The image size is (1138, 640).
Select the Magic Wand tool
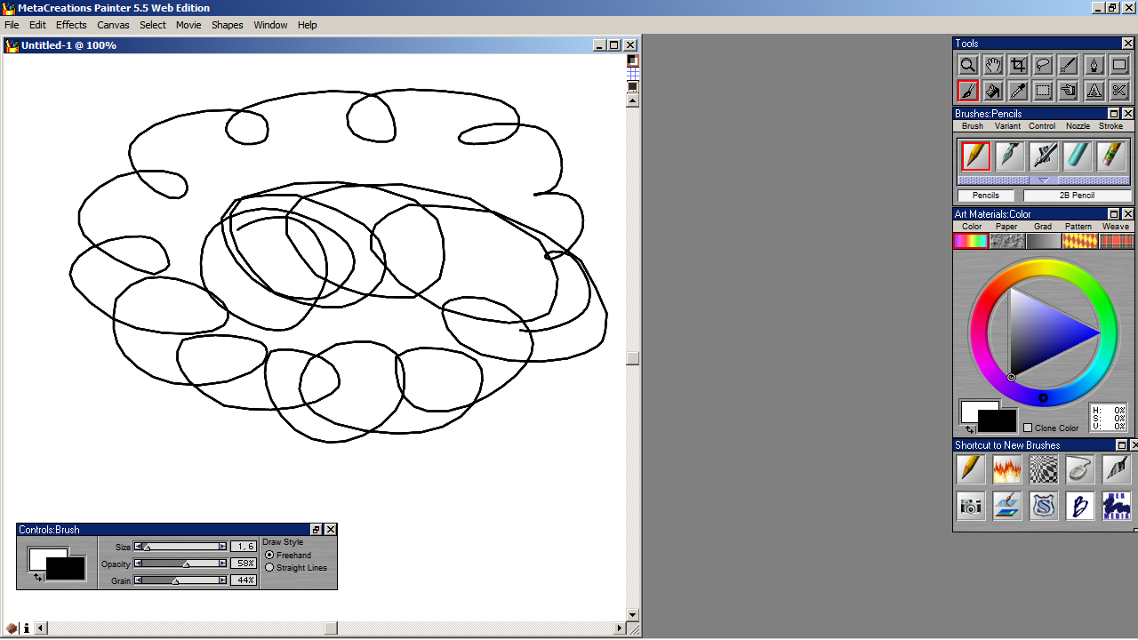coord(1069,65)
